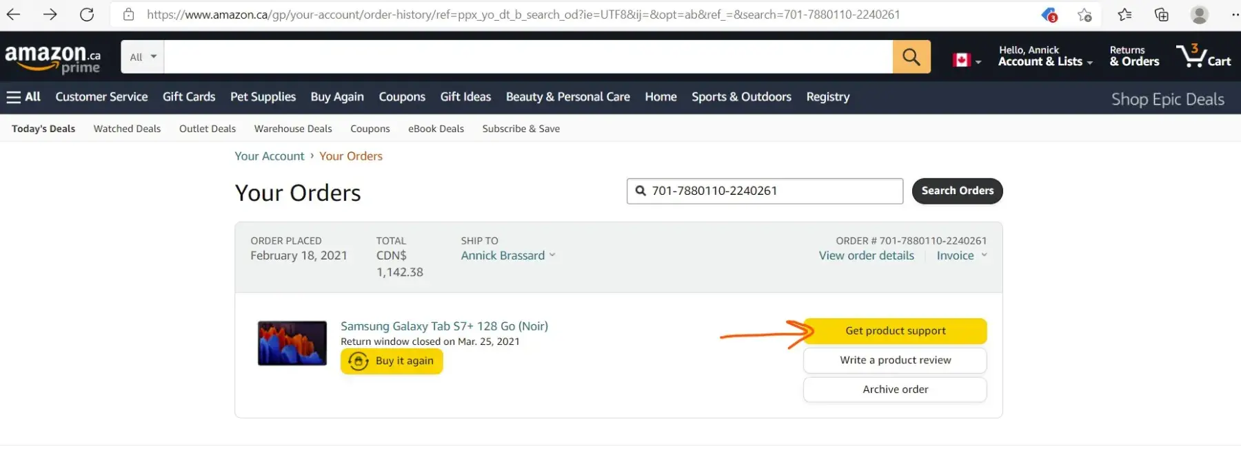Focus the order search field with 701-7880110-2240261
This screenshot has width=1241, height=455.
765,191
